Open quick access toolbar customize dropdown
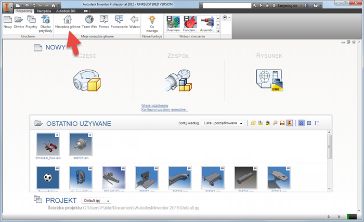The height and width of the screenshot is (222, 364). pyautogui.click(x=59, y=5)
